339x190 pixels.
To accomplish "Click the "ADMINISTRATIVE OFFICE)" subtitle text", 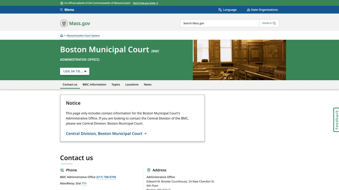I will (80, 60).
